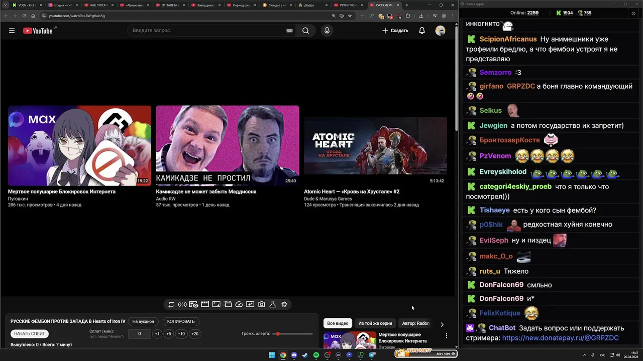Open Atomic Heart Кровь на Хрустале thumbnail
643x361 pixels.
pos(375,145)
